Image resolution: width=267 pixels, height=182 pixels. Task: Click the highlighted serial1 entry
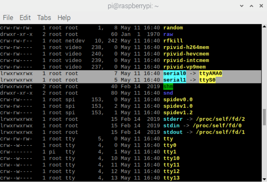point(175,80)
